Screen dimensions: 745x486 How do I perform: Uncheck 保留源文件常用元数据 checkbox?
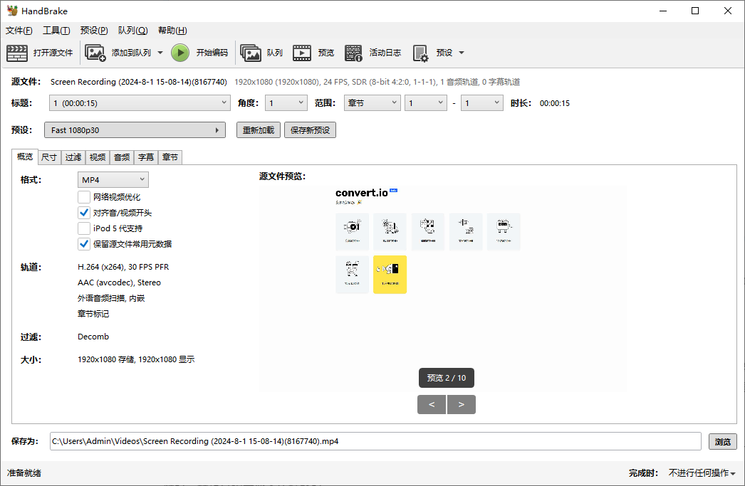tap(84, 244)
